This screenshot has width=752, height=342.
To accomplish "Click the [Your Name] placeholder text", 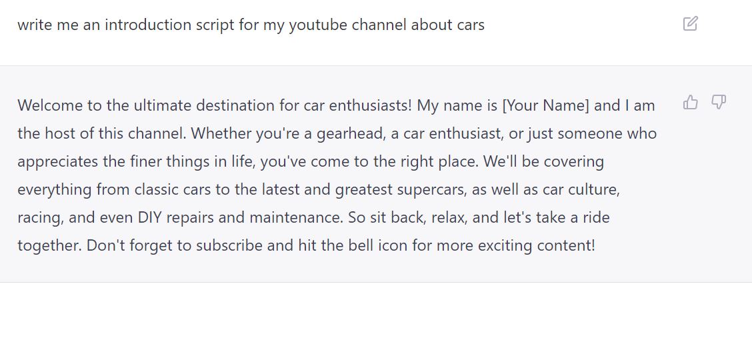I will click(x=545, y=105).
